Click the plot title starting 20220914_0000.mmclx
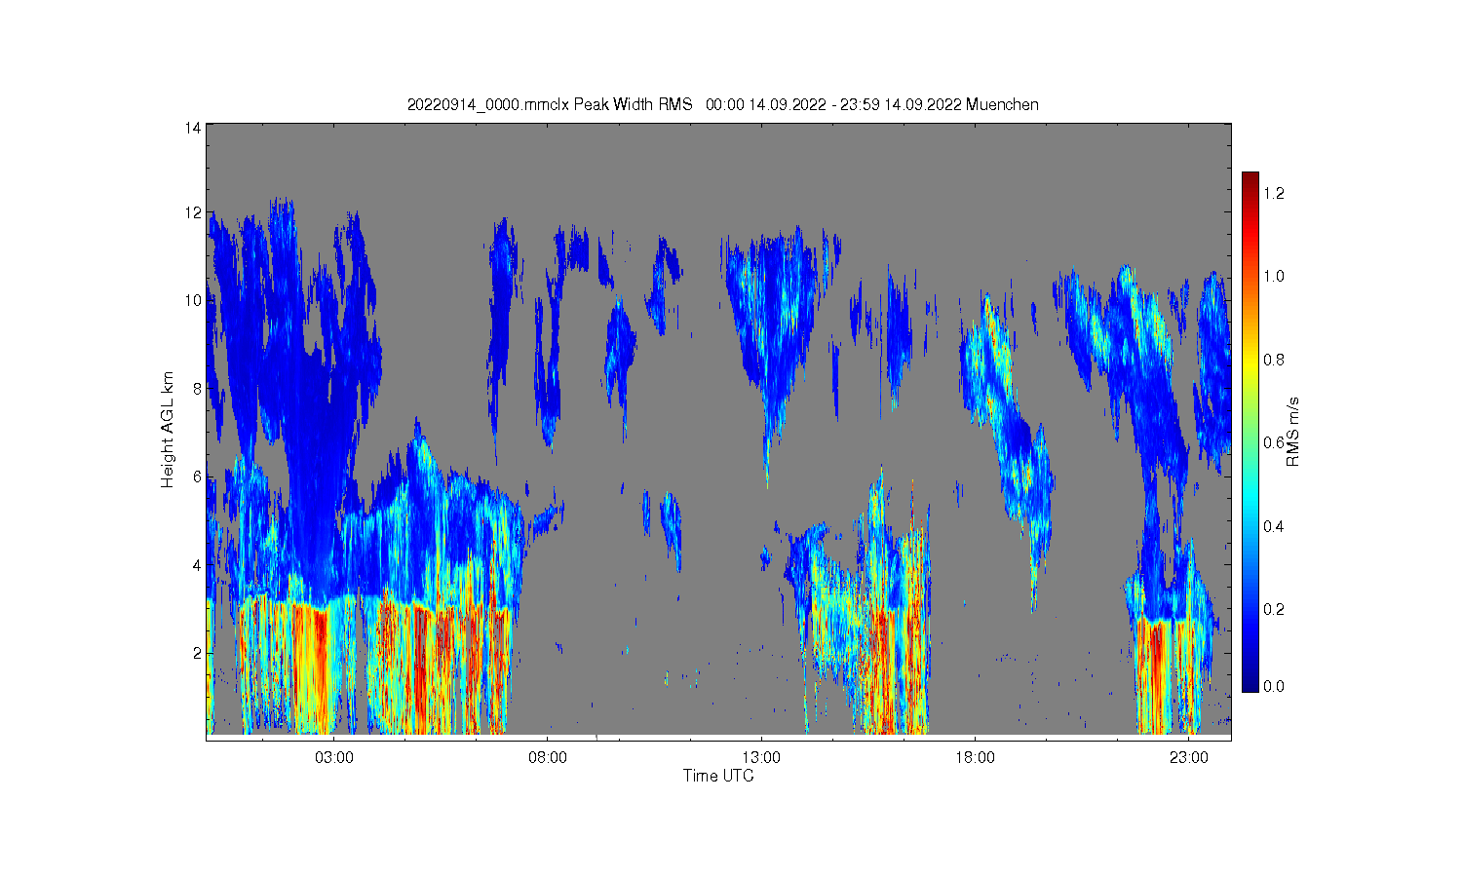 (723, 104)
